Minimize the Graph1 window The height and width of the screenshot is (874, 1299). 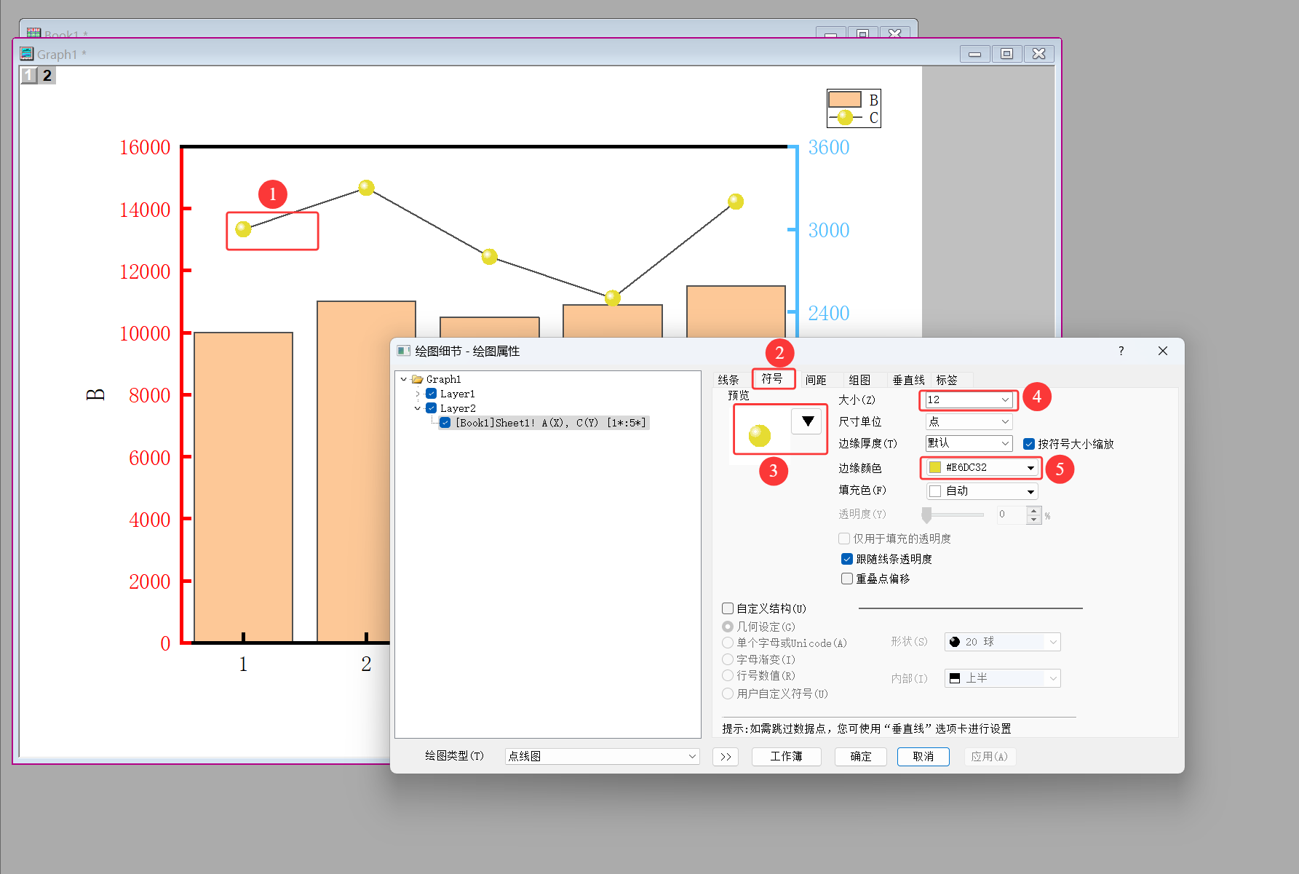coord(974,54)
